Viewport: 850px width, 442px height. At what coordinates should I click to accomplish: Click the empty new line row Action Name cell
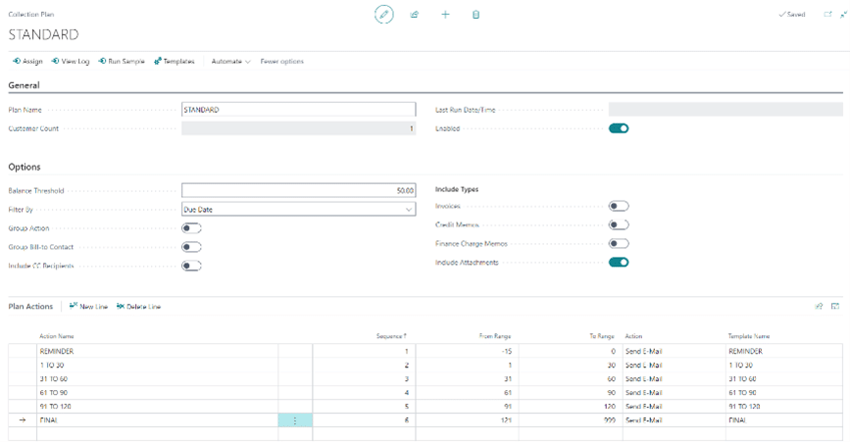click(157, 434)
